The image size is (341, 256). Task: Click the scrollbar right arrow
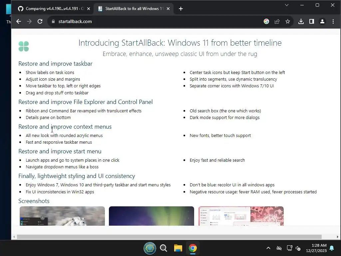pyautogui.click(x=337, y=237)
